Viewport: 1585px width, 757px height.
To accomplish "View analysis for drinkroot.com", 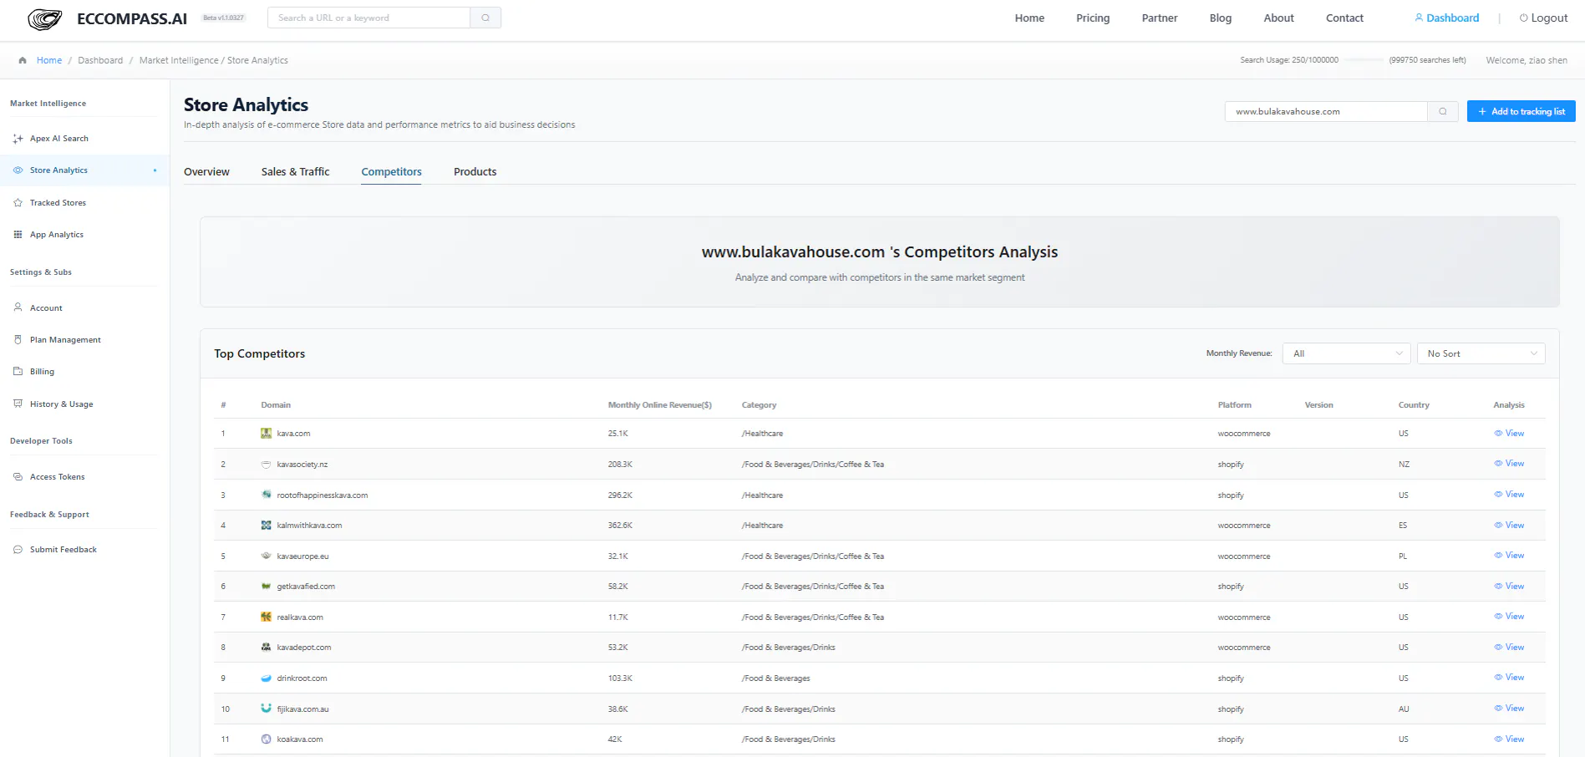I will (1509, 678).
